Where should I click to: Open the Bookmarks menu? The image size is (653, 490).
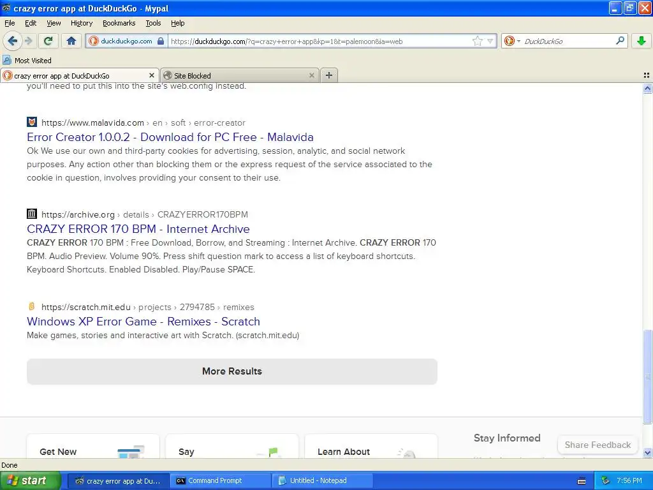point(119,23)
